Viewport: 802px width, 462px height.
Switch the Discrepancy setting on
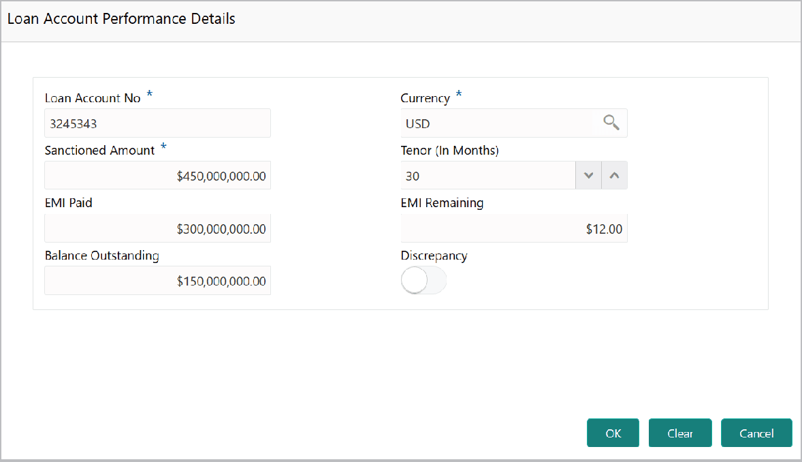[x=423, y=280]
